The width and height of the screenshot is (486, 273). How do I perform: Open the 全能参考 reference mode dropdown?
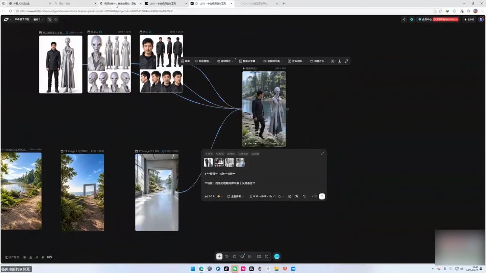[236, 196]
